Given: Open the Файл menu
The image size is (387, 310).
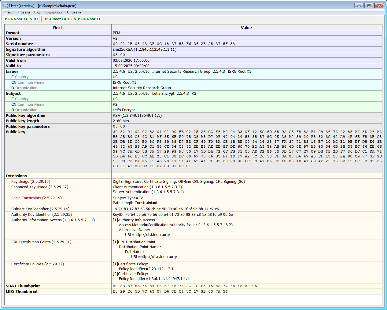Looking at the screenshot, I should click(9, 12).
